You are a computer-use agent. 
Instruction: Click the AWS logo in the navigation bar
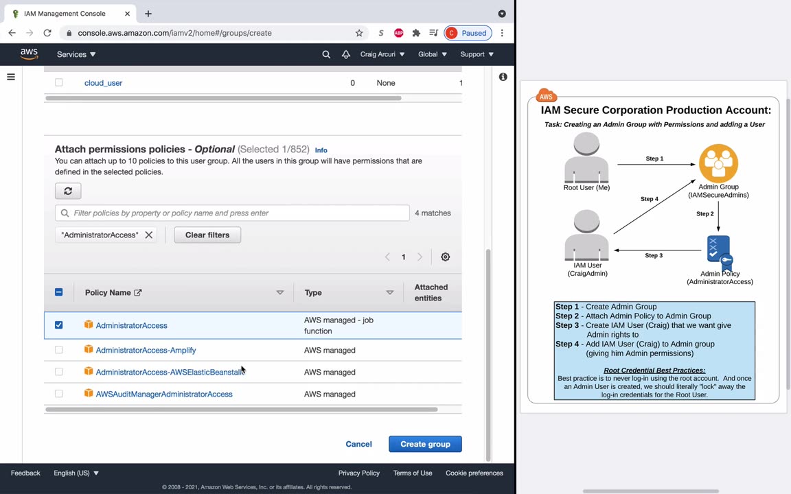click(30, 54)
